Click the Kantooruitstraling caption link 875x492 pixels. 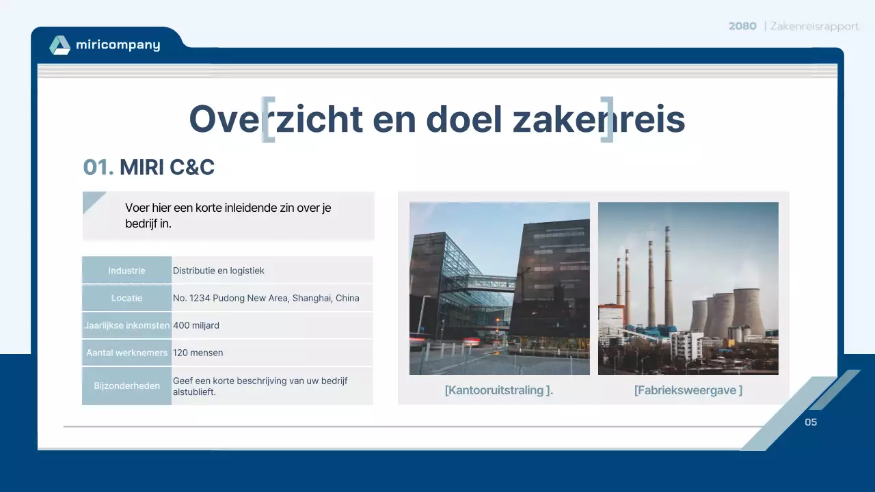coord(499,390)
